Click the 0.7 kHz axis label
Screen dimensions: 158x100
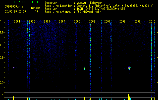2,82
